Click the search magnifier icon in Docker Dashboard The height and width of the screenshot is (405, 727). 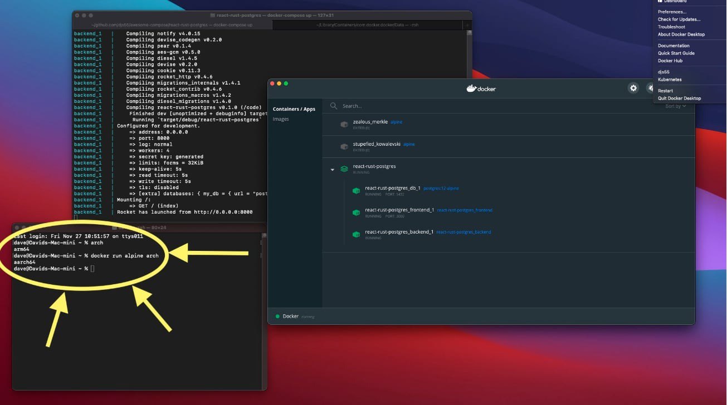point(334,106)
